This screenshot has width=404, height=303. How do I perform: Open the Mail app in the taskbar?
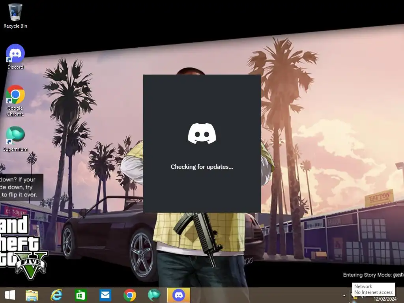coord(105,295)
